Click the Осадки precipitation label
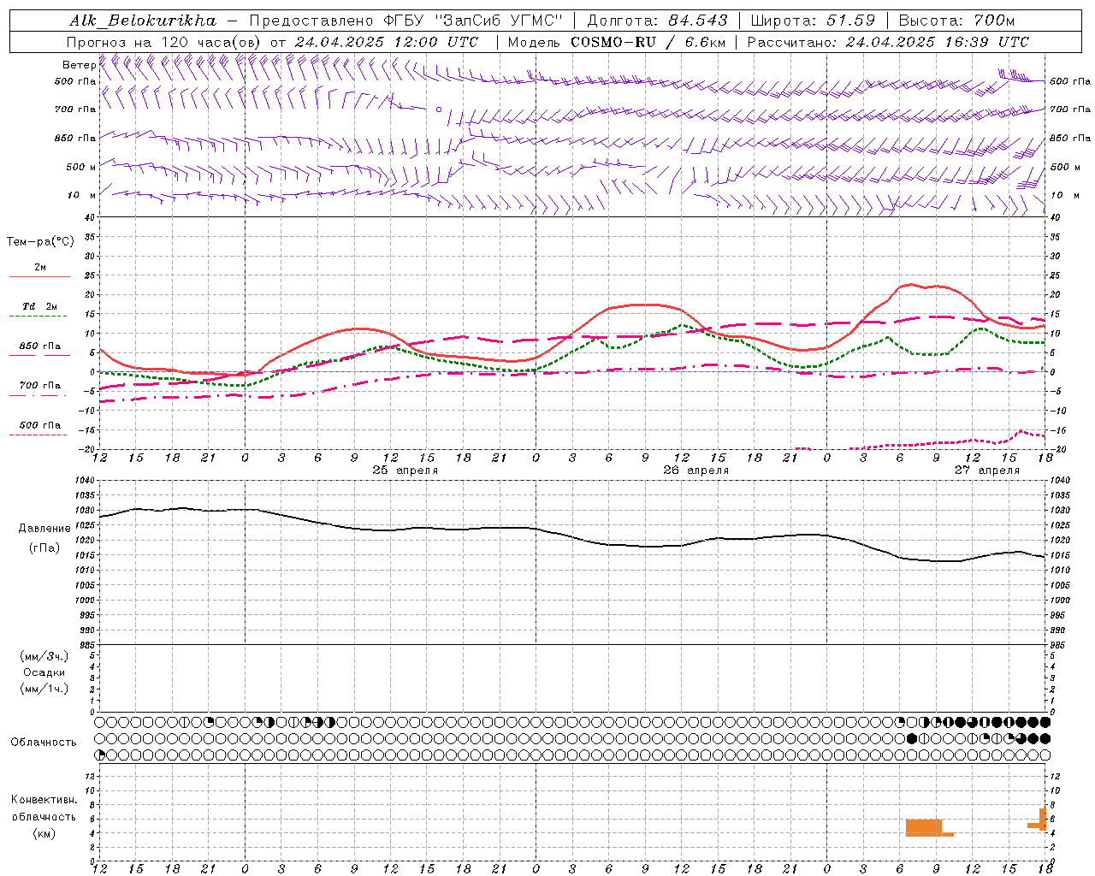The height and width of the screenshot is (876, 1095). tap(44, 672)
